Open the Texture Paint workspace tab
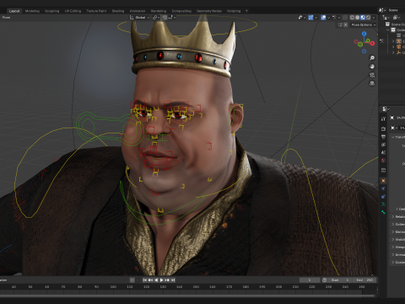Screen dimensions: 405x304 tap(96, 11)
